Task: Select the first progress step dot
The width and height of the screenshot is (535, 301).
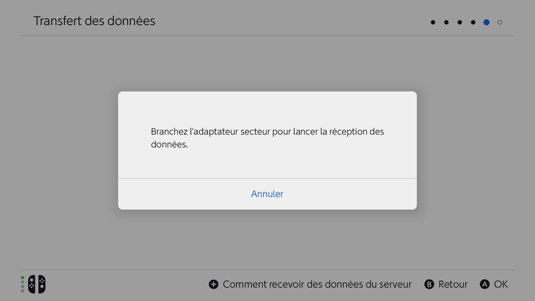Action: [433, 22]
